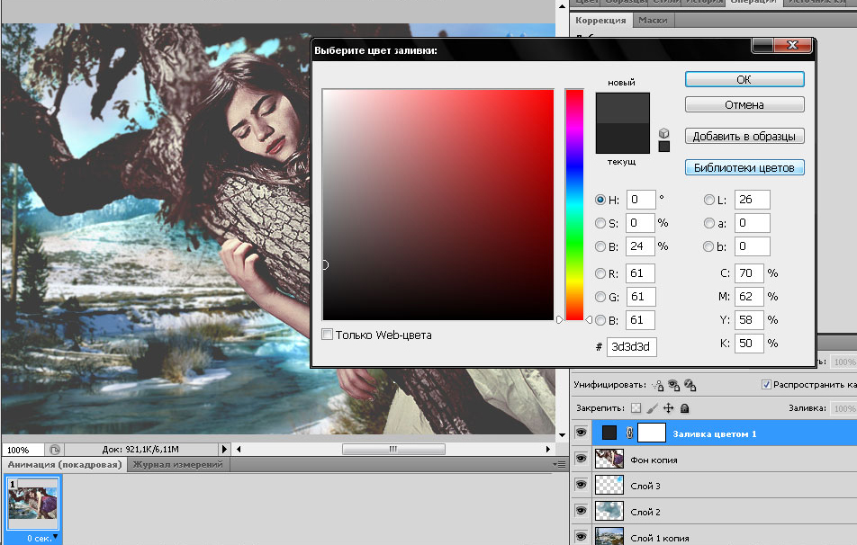Click the canvas vertical scrollbar down arrow
The width and height of the screenshot is (857, 545).
click(x=562, y=435)
